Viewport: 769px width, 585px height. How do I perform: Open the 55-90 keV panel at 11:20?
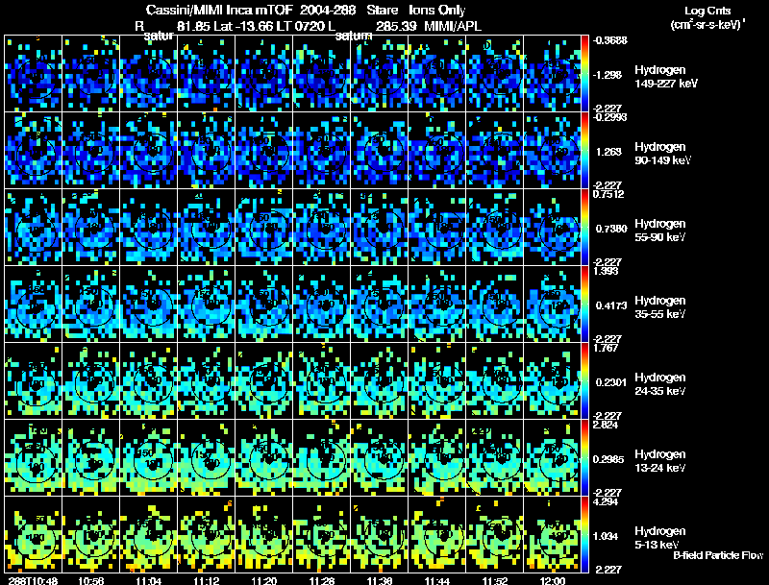pos(263,228)
